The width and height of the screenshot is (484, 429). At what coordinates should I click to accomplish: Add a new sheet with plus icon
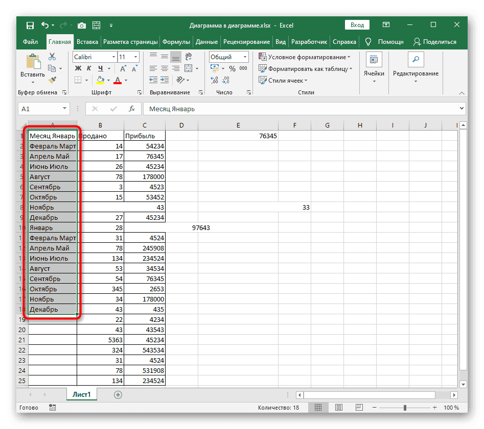tap(118, 394)
